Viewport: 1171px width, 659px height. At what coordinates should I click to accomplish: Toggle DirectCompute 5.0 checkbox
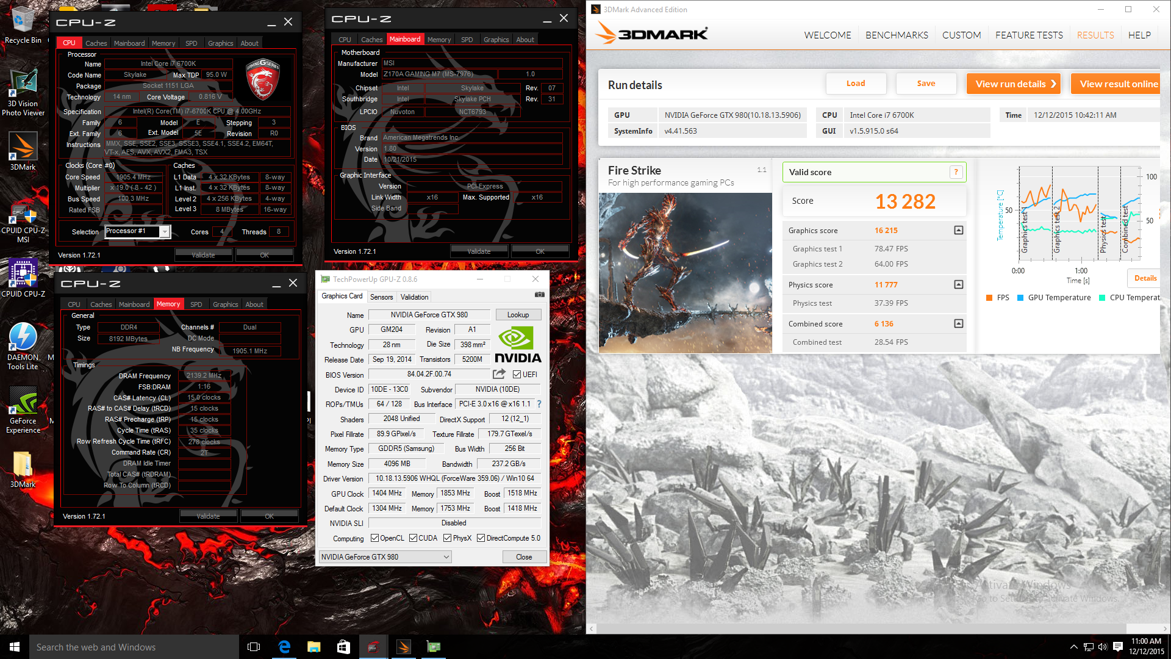point(481,538)
